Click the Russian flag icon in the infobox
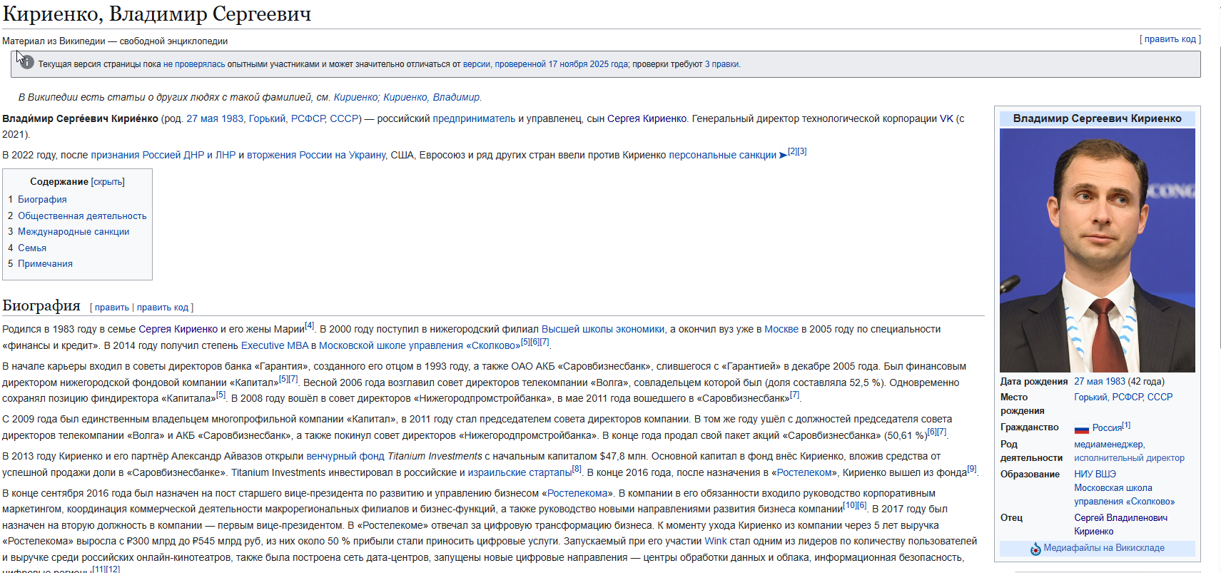 (x=1082, y=429)
